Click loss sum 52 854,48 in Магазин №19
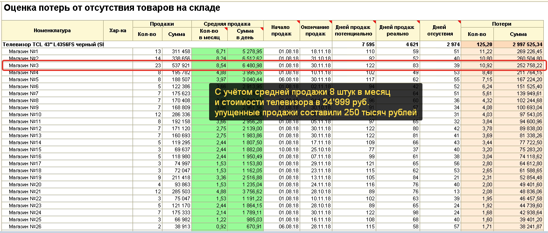 click(x=531, y=177)
